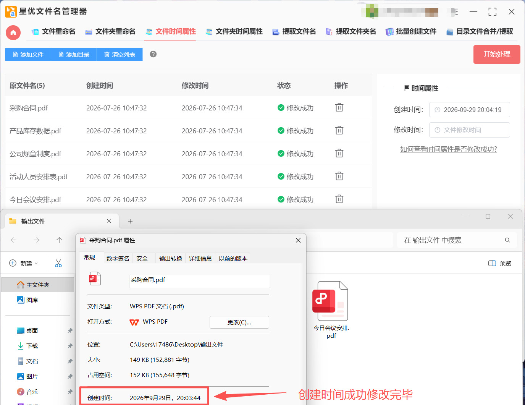Go to 提取文件名 tab
This screenshot has height=405, width=525.
point(294,32)
